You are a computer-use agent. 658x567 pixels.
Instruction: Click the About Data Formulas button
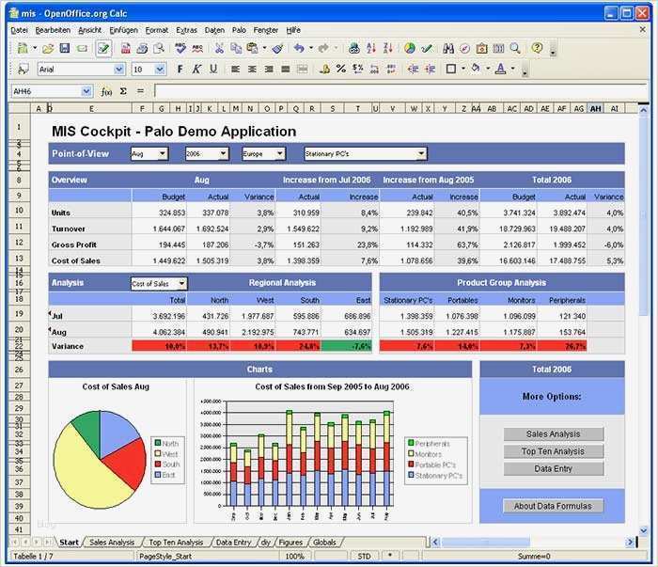553,506
